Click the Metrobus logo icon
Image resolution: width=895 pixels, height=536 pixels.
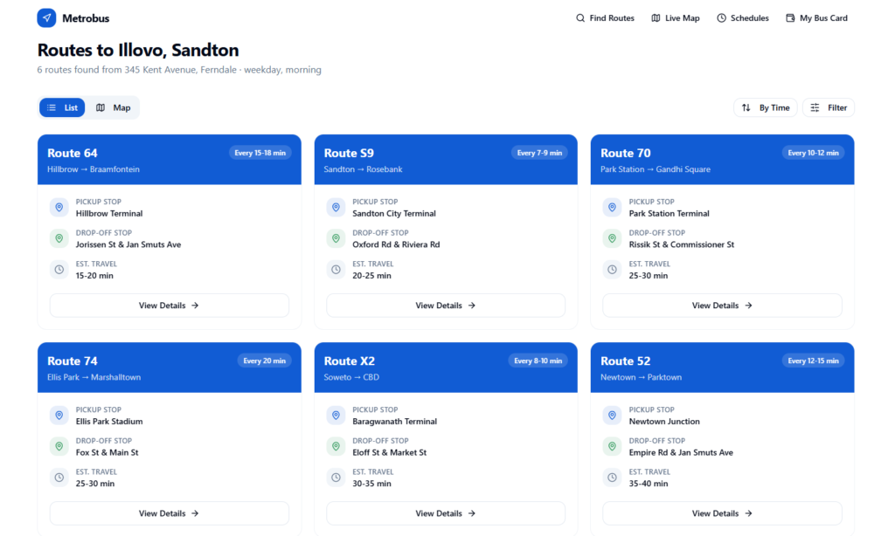click(x=46, y=17)
